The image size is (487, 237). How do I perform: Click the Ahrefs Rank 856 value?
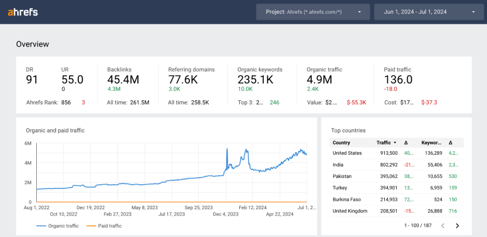[x=66, y=103]
